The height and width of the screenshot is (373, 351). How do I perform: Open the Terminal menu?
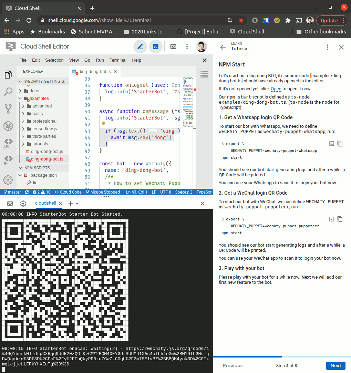pos(118,60)
